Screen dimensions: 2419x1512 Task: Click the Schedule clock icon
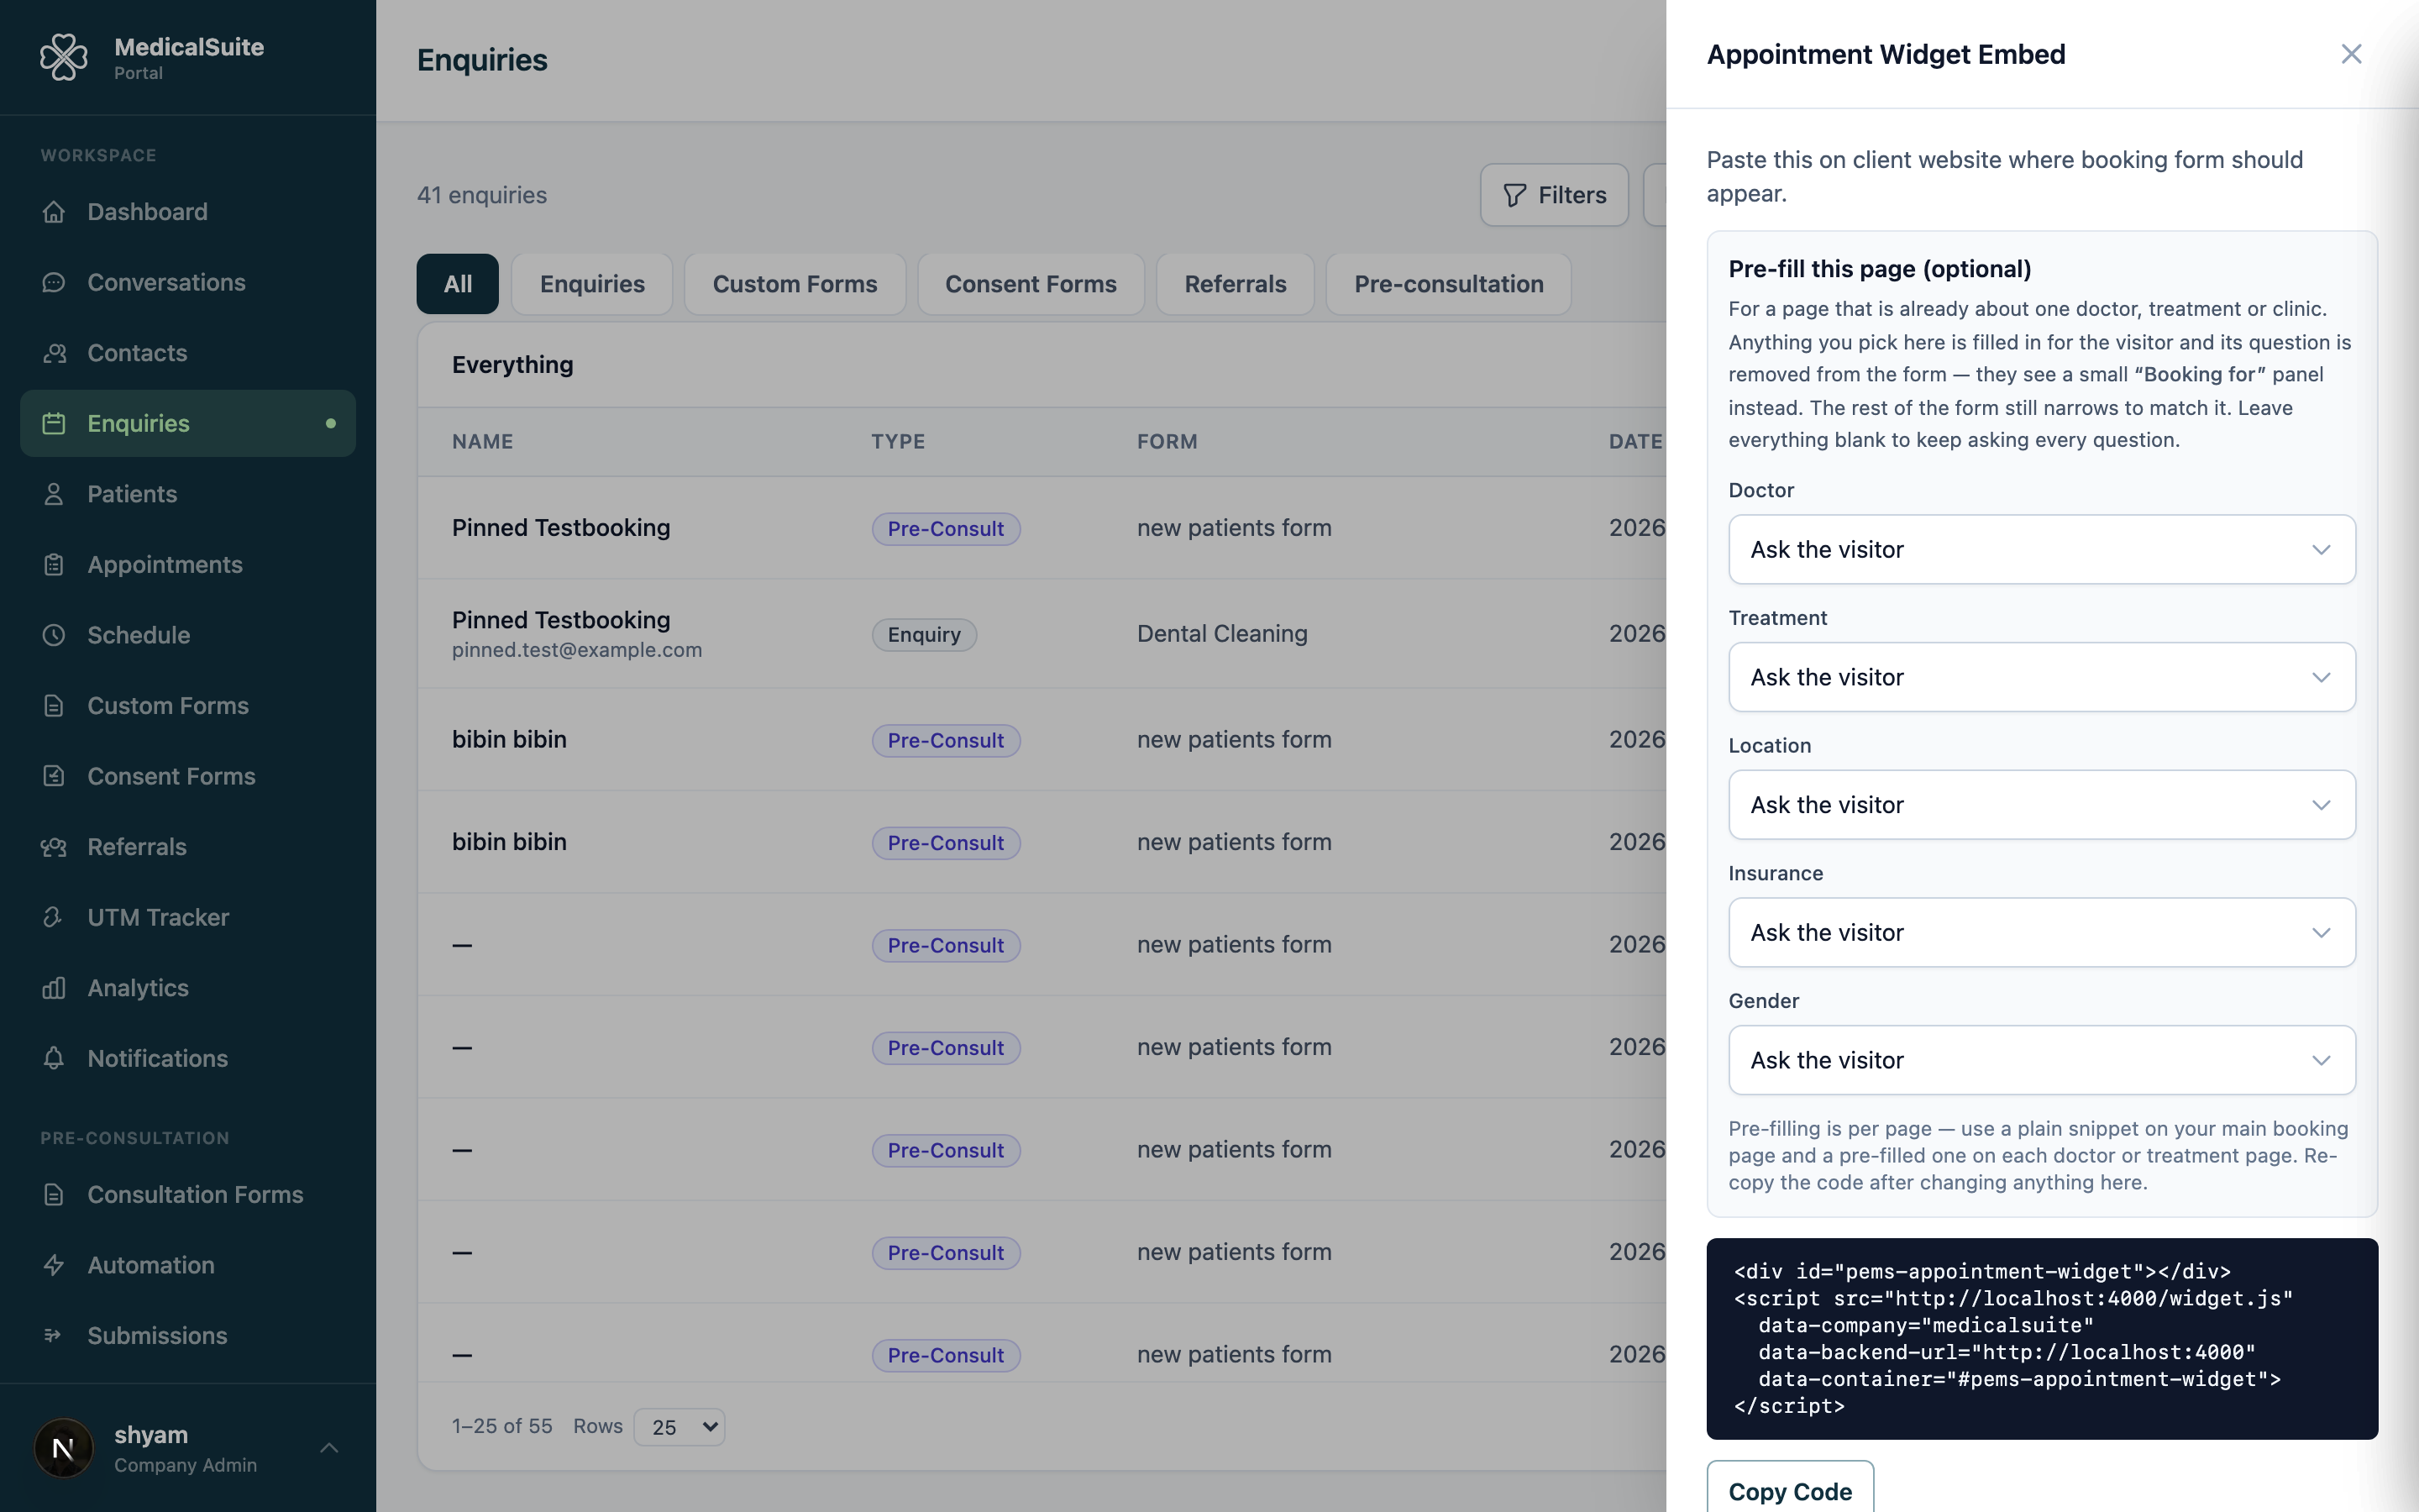pyautogui.click(x=54, y=635)
